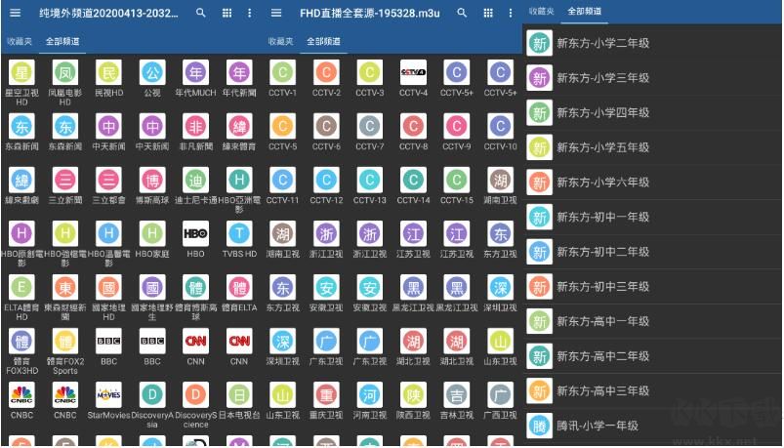Play the 民視HD channel
This screenshot has height=448, width=784.
point(109,78)
